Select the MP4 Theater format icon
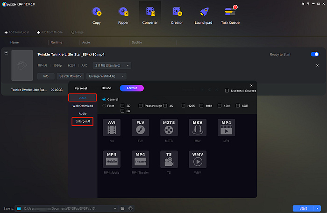Viewport: 327px width, 213px height. (140, 159)
